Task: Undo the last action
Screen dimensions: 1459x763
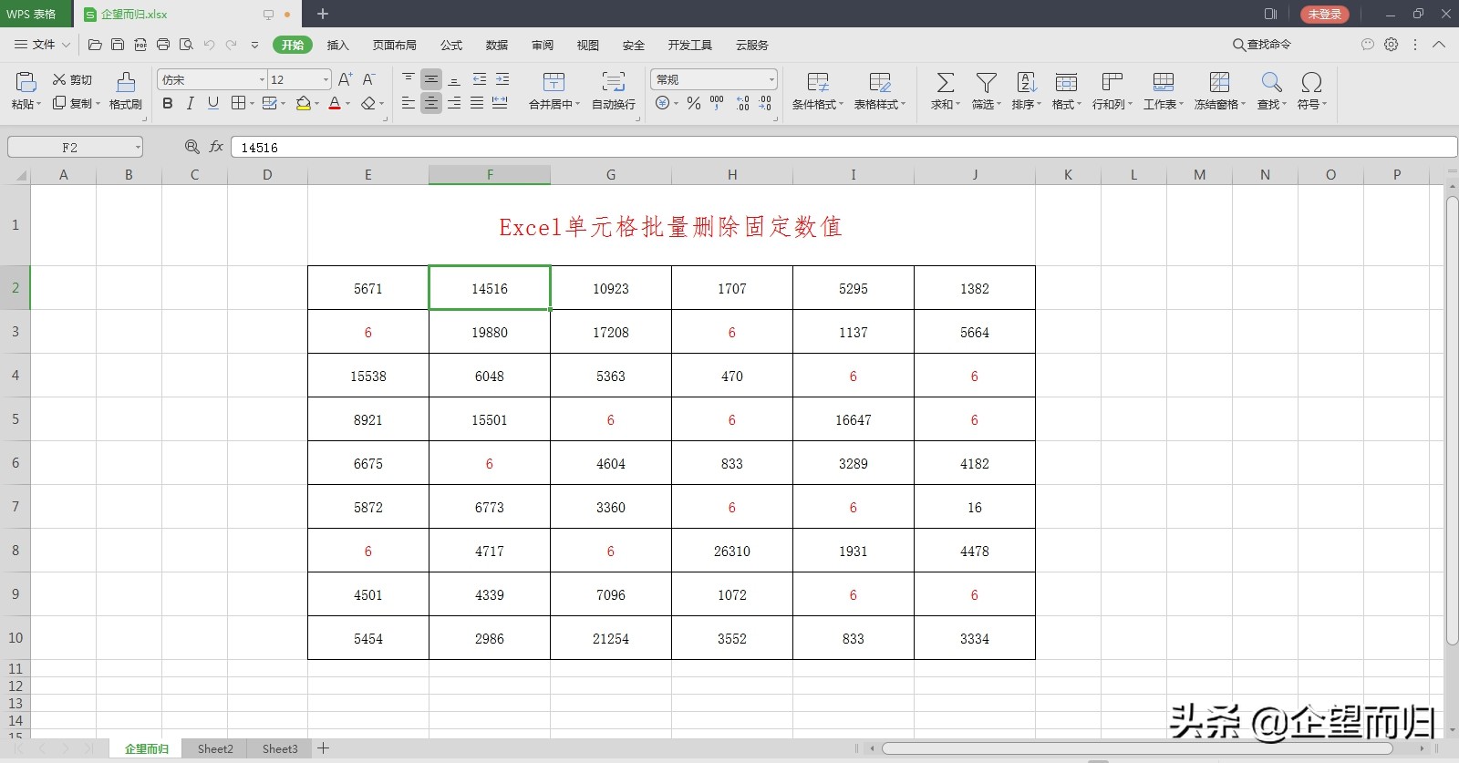Action: click(209, 45)
